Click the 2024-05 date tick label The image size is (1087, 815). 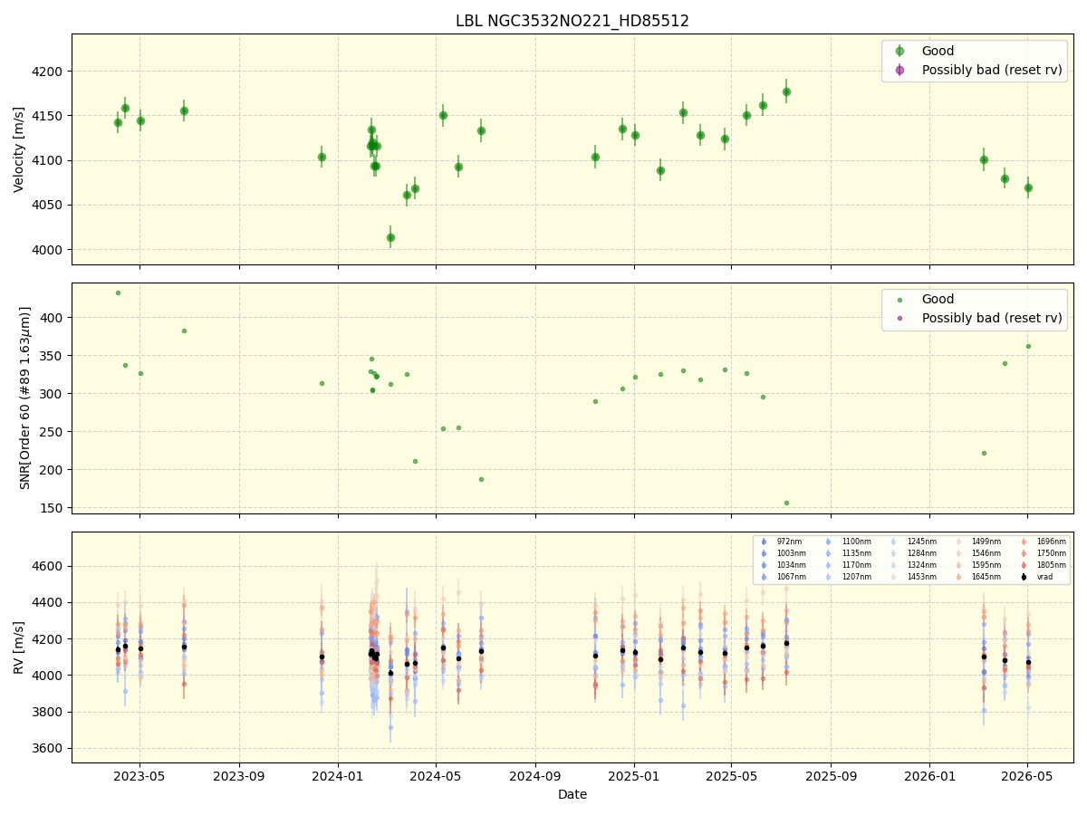[436, 776]
